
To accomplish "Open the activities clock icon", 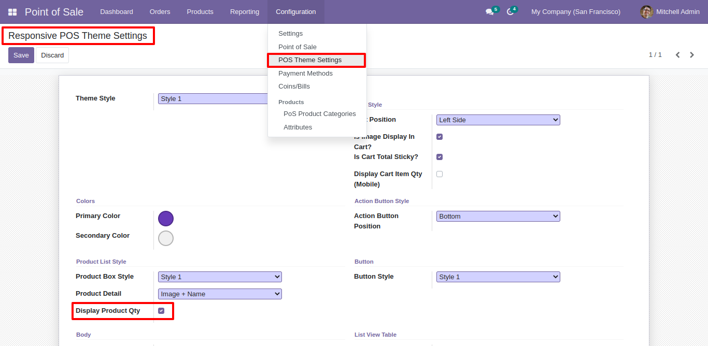I will [x=510, y=12].
